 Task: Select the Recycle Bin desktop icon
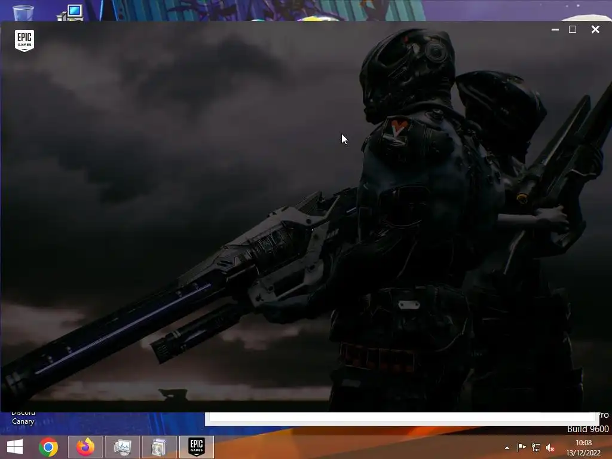point(23,13)
